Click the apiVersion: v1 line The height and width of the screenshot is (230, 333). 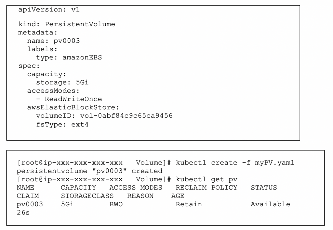[49, 10]
